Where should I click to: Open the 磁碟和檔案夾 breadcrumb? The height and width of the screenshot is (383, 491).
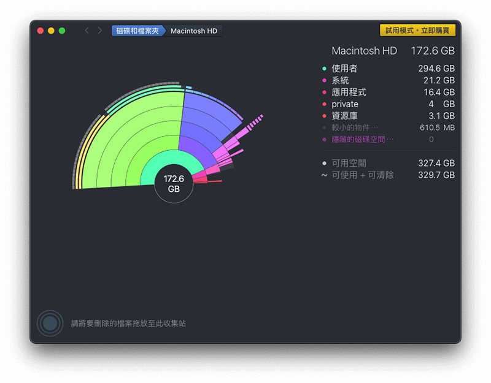[137, 31]
